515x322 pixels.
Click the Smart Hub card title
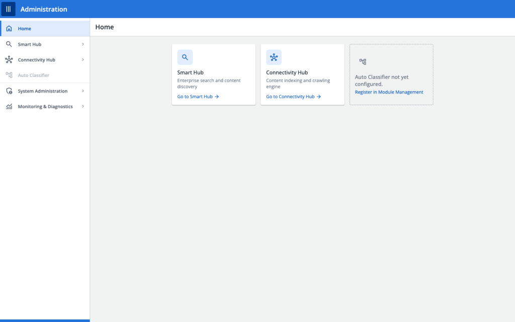tap(190, 72)
